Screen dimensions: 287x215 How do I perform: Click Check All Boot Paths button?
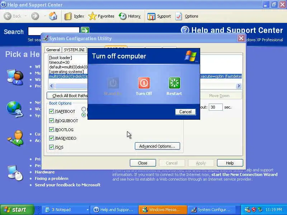(x=67, y=96)
